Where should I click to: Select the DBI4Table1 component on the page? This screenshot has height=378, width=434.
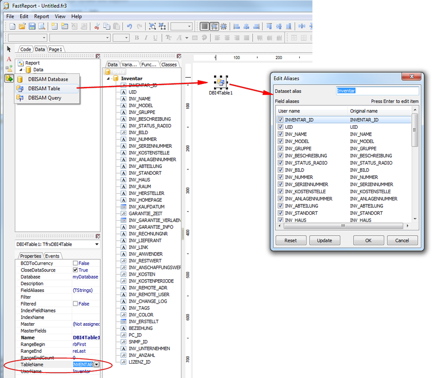(x=220, y=82)
